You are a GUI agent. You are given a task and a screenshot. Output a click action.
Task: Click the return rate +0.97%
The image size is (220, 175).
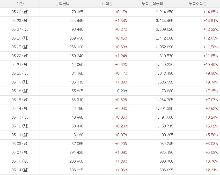click(x=121, y=135)
